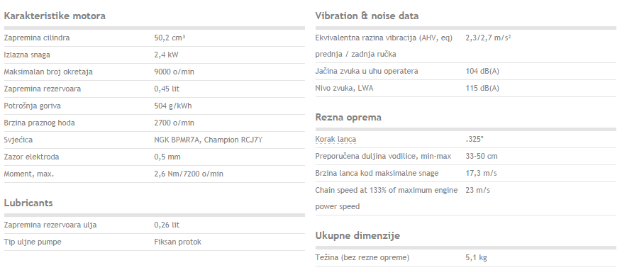Select the Nivo zvuka, LWA label
The height and width of the screenshot is (275, 627).
point(344,89)
